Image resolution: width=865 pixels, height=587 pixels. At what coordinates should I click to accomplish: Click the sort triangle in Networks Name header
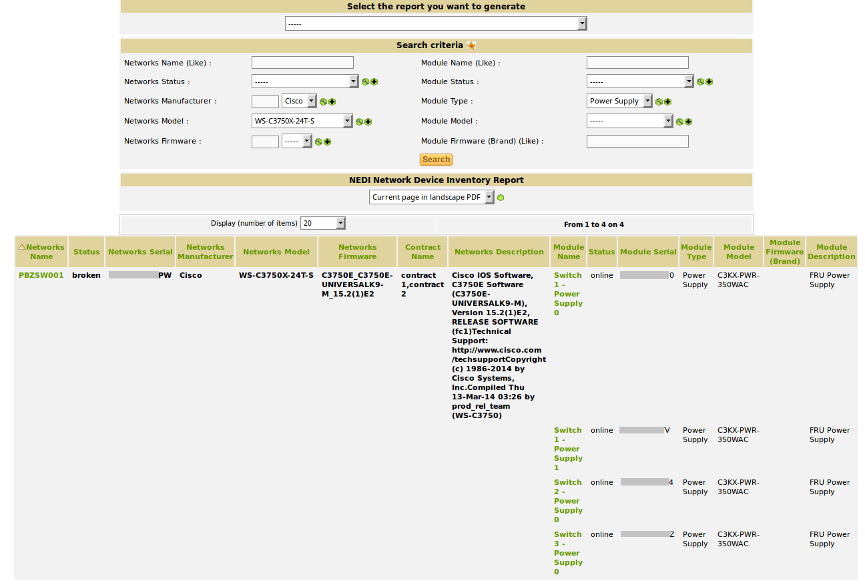click(x=22, y=246)
